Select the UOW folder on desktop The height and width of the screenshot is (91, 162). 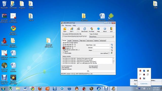point(155,5)
